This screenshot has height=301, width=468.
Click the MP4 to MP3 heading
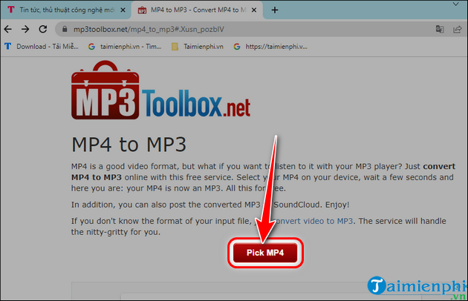click(x=129, y=145)
